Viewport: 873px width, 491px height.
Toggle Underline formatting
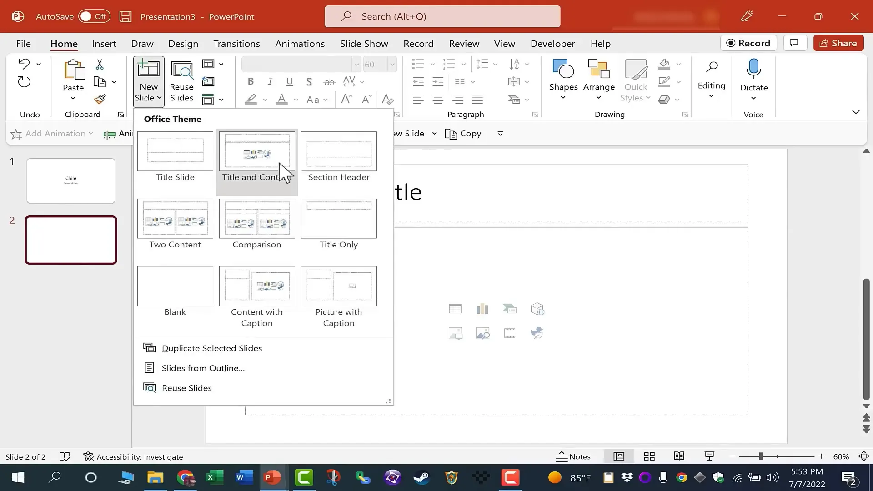(290, 82)
